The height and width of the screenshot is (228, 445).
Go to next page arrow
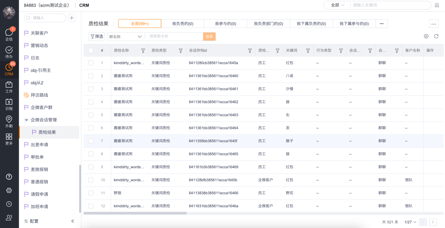coord(433,222)
